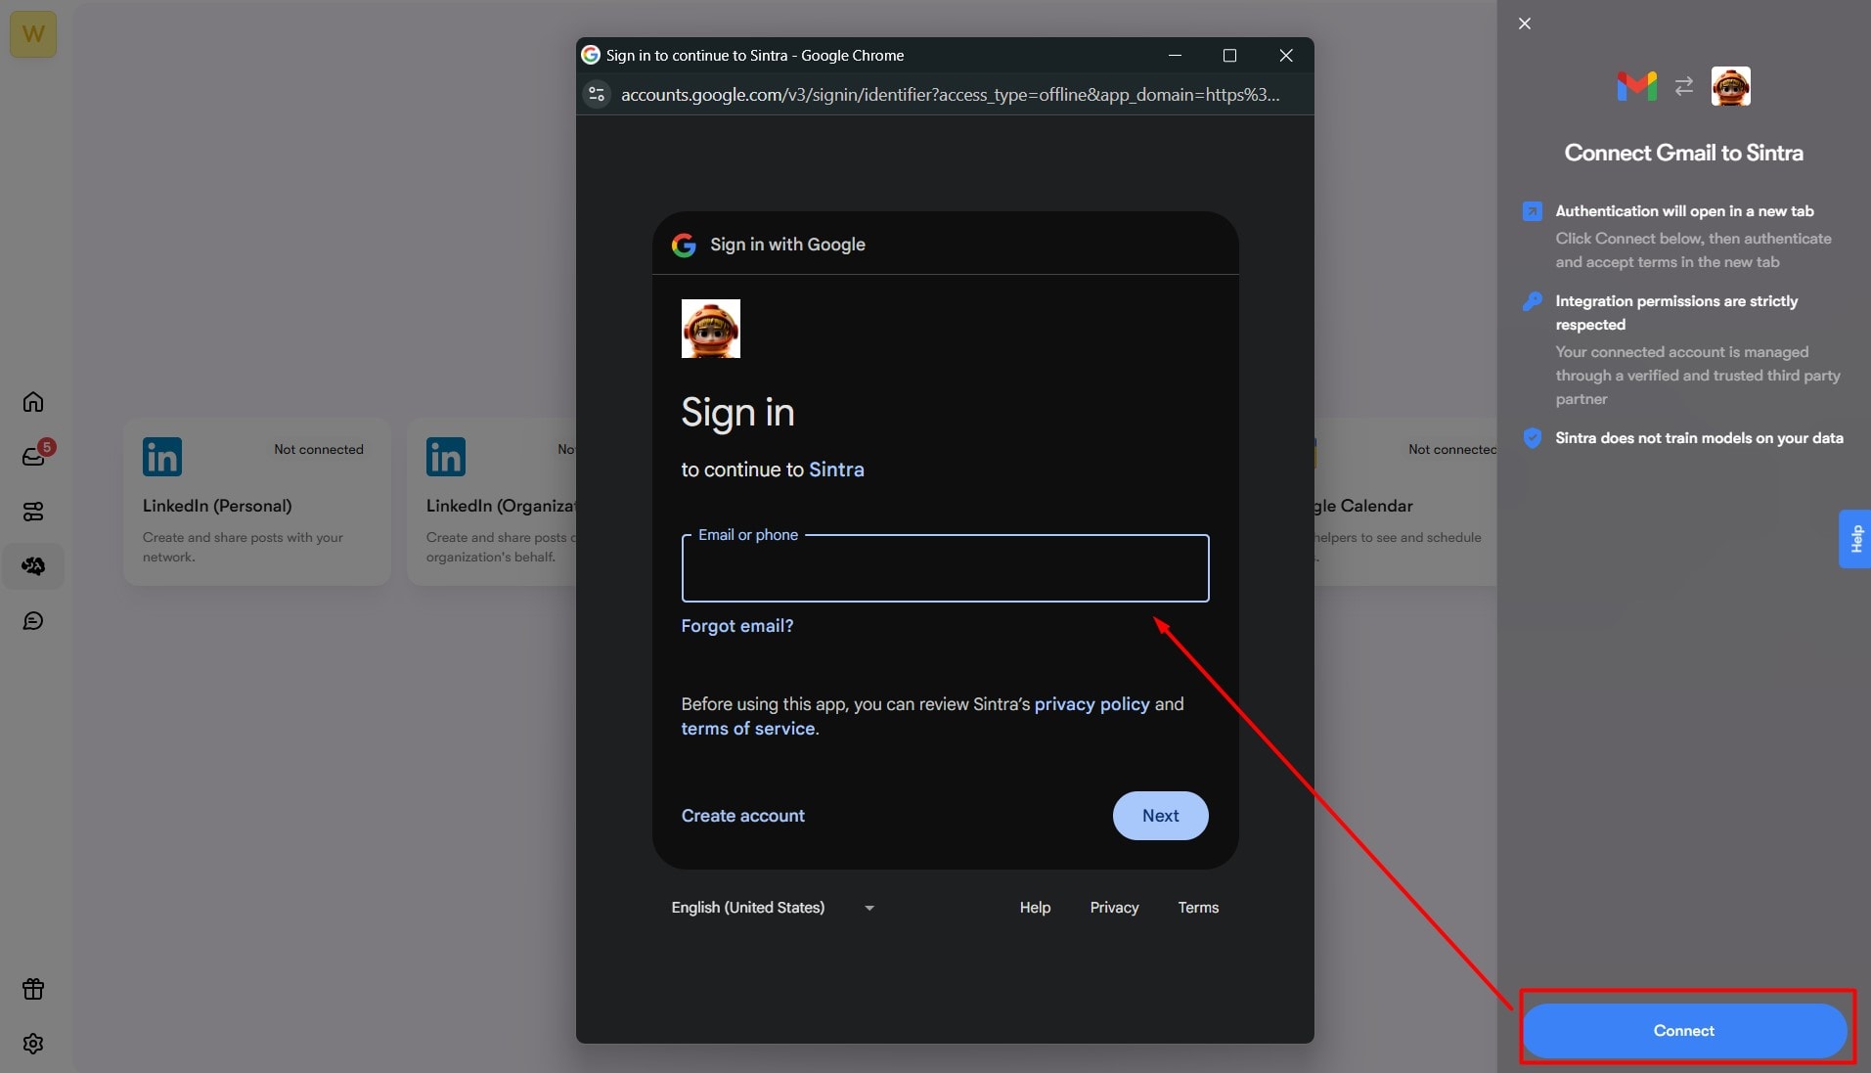Viewport: 1871px width, 1073px height.
Task: Open Home from the left sidebar
Action: pyautogui.click(x=33, y=401)
